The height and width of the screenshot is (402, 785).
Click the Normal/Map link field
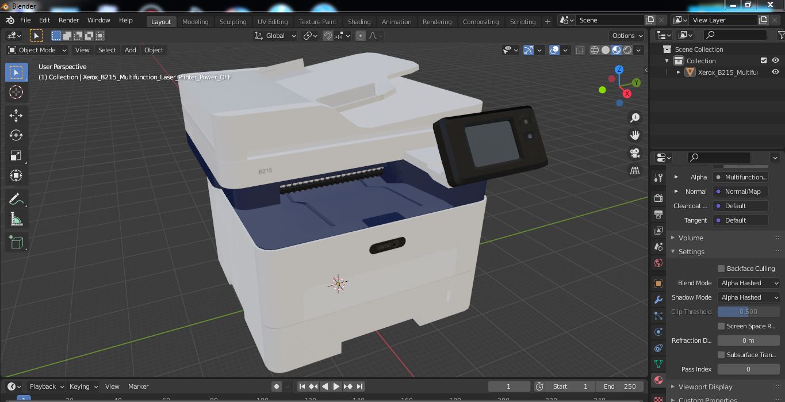740,192
